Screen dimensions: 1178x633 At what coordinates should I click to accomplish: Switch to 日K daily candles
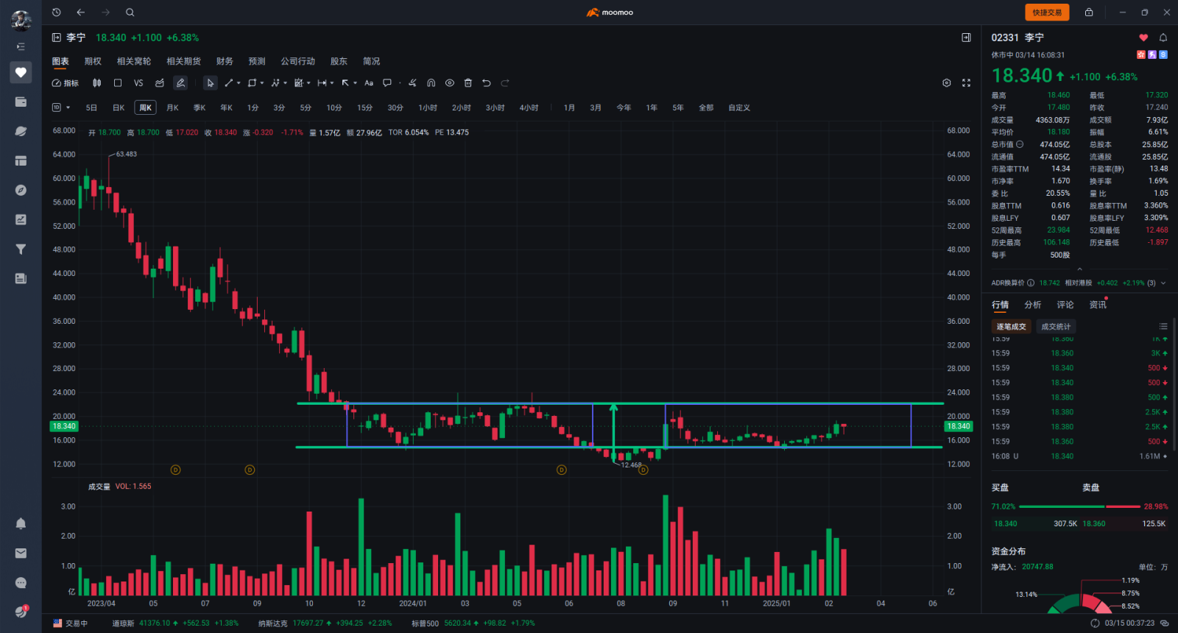tap(119, 107)
